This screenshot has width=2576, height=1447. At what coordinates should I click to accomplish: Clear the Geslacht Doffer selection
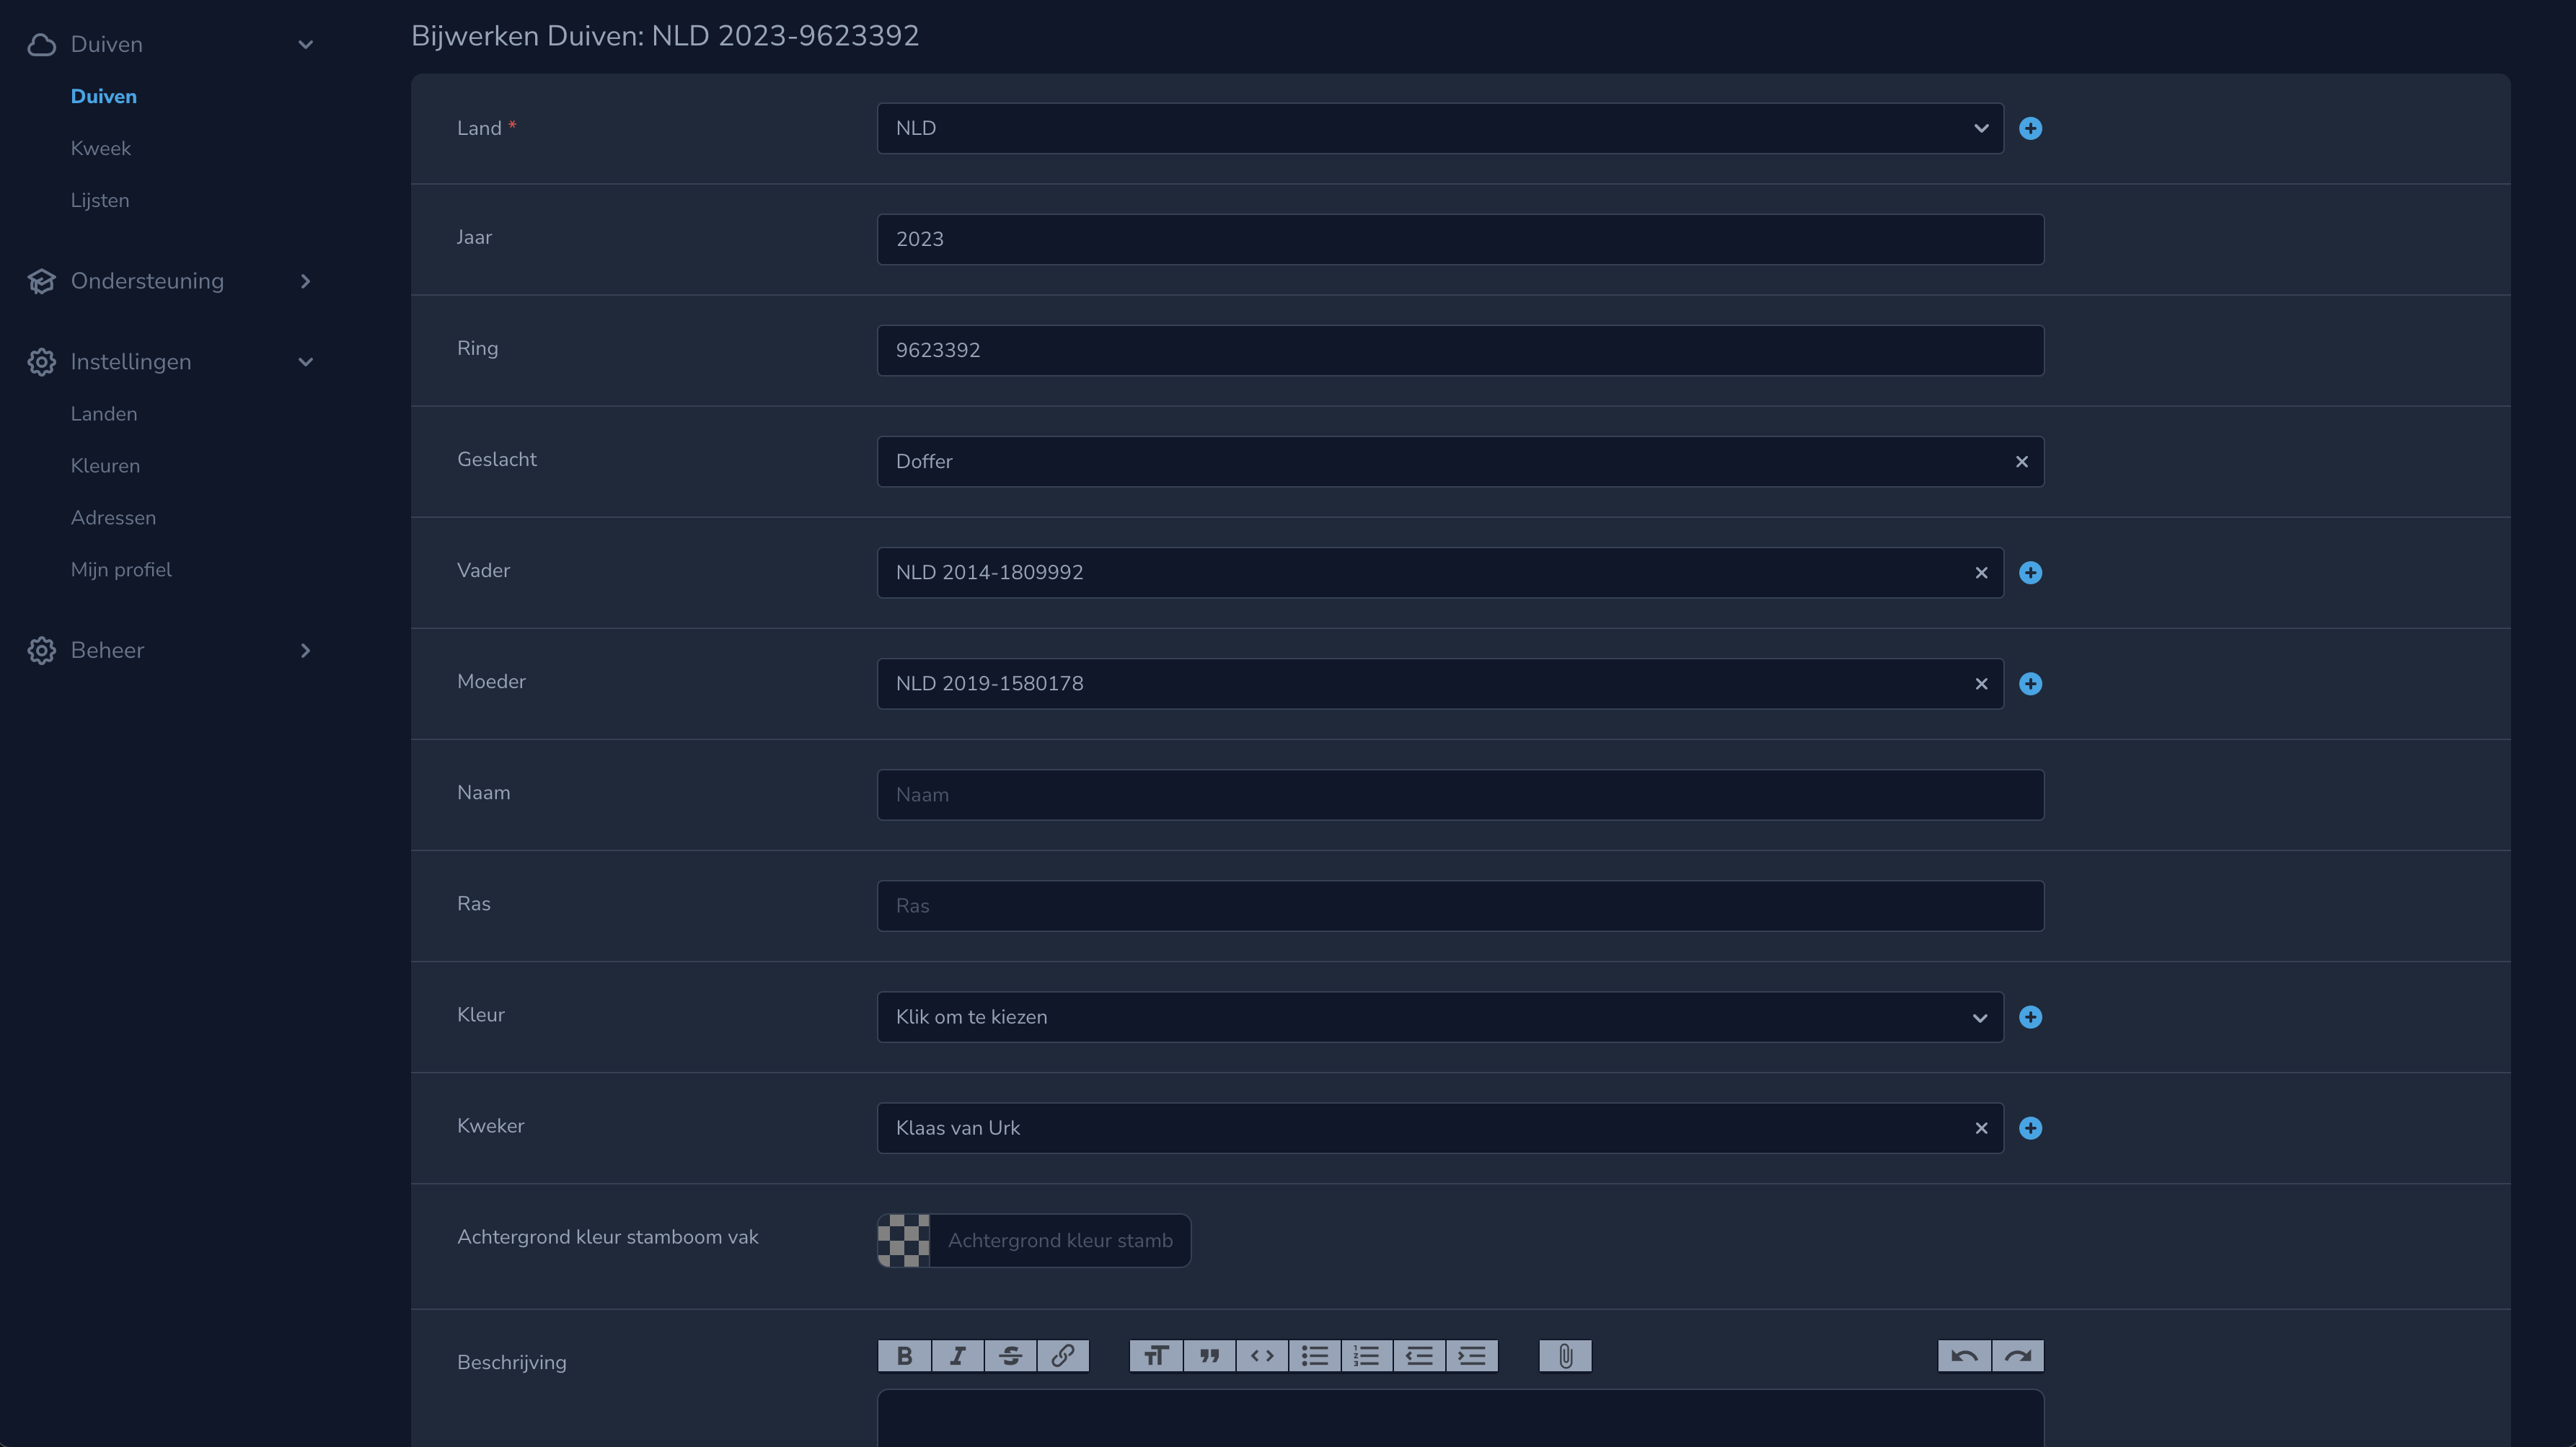tap(2021, 461)
